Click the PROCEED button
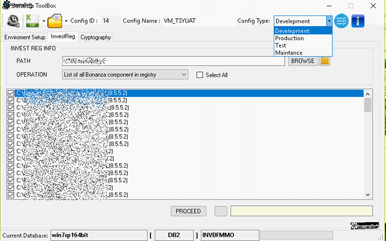This screenshot has height=241, width=386. pos(188,211)
